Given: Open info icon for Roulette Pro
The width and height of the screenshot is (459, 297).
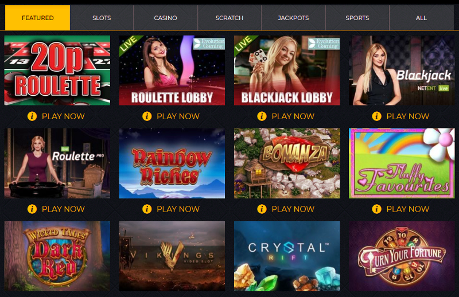Looking at the screenshot, I should tap(32, 209).
